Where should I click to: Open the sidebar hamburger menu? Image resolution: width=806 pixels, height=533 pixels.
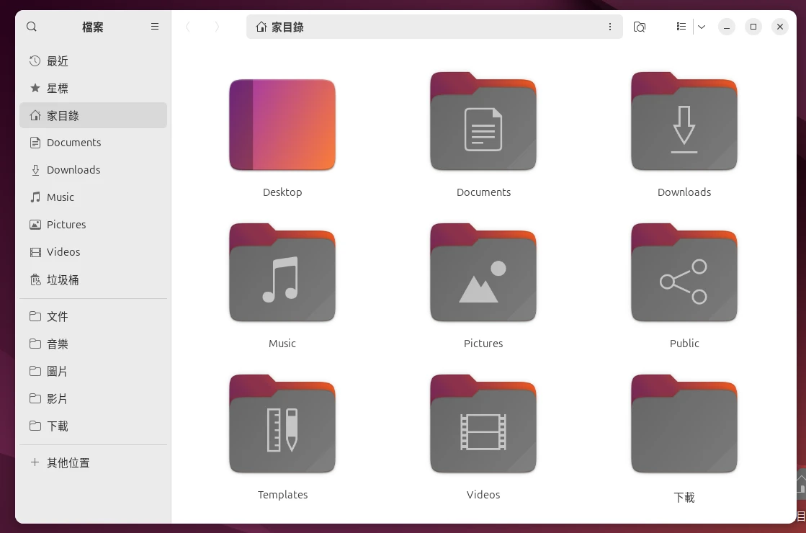pyautogui.click(x=155, y=27)
